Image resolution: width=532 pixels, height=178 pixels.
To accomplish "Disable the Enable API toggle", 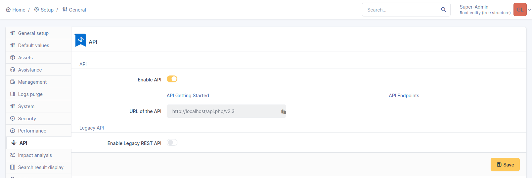I will coord(172,79).
